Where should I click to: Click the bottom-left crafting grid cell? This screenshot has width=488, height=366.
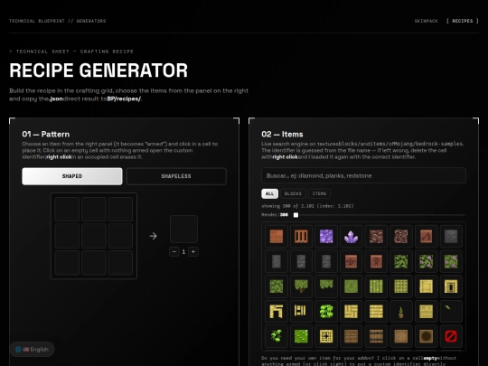click(67, 263)
